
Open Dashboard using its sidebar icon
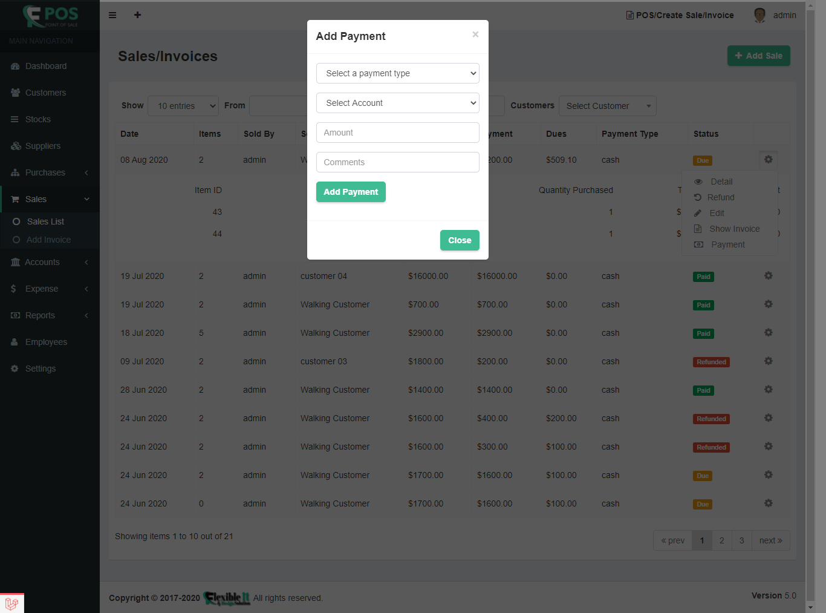click(x=15, y=66)
